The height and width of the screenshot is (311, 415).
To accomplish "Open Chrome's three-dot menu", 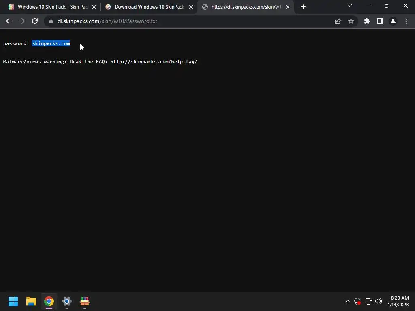I will (406, 21).
